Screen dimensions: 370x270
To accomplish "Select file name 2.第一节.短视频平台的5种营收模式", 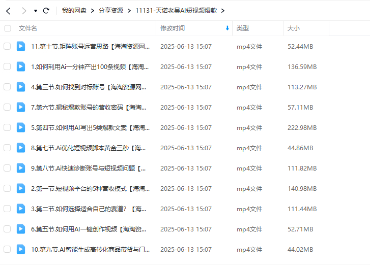I will [90, 189].
